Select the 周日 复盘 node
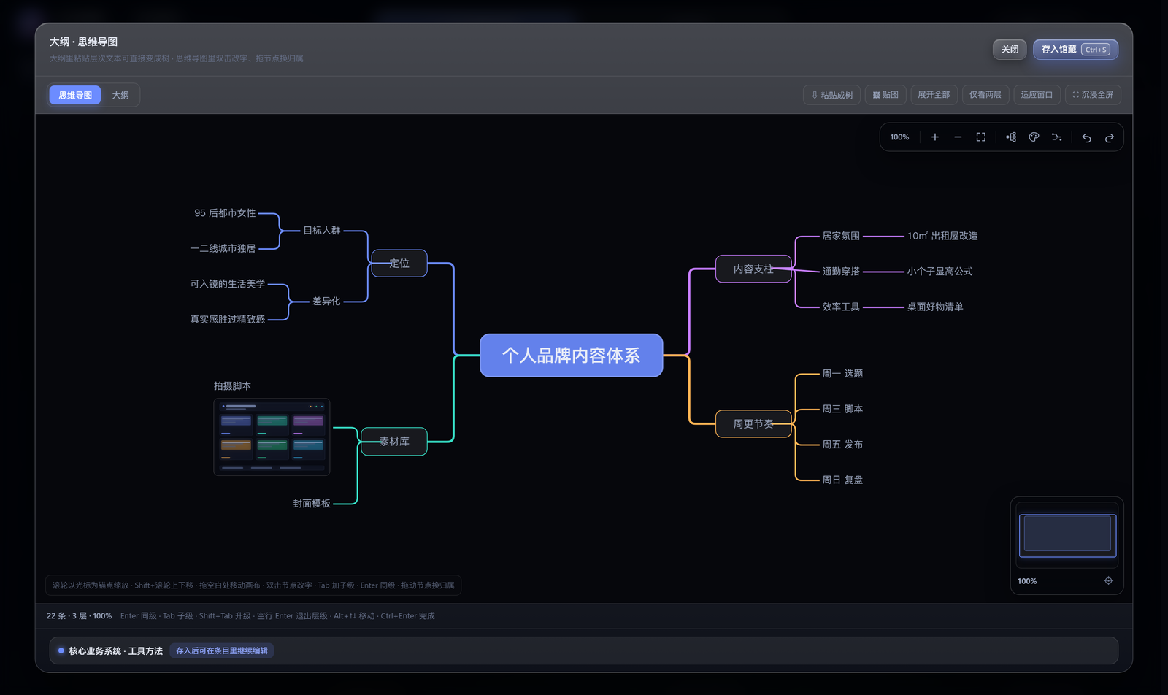Image resolution: width=1168 pixels, height=695 pixels. click(842, 480)
